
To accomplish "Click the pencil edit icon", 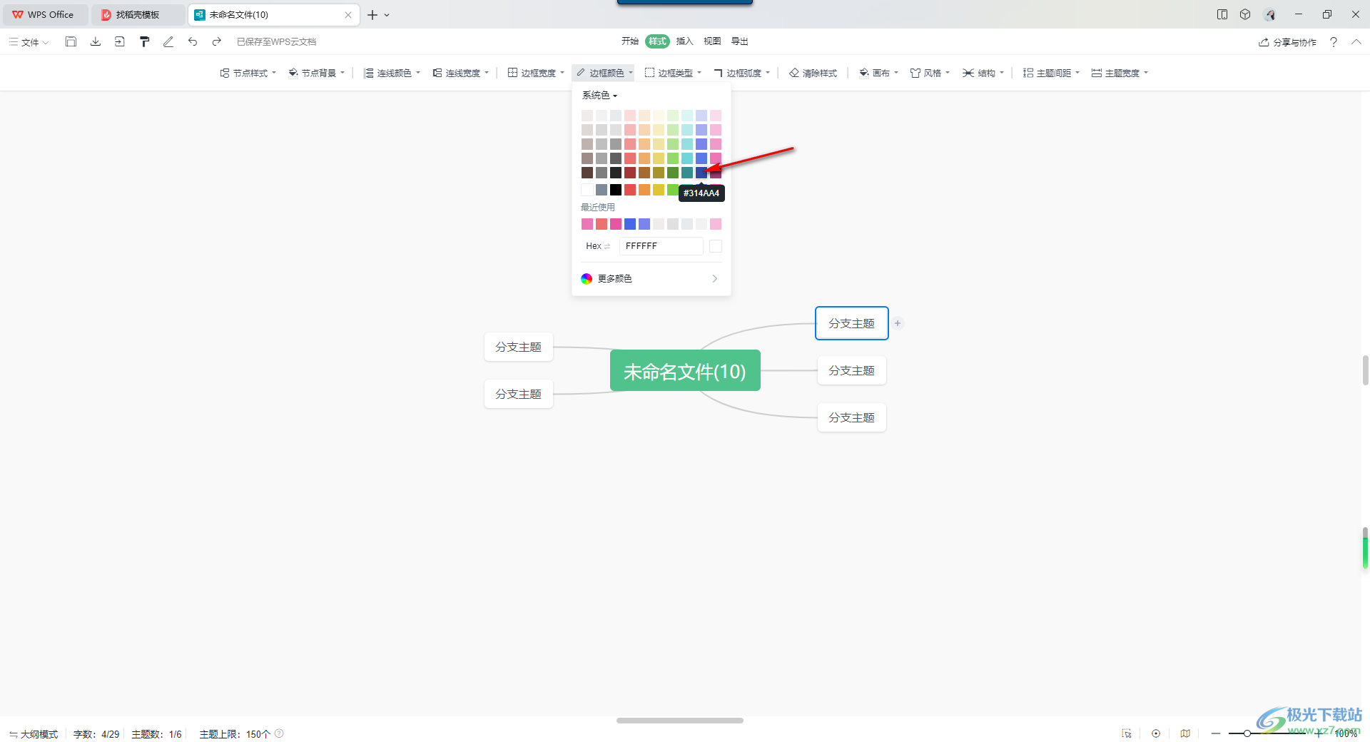I will coord(168,41).
